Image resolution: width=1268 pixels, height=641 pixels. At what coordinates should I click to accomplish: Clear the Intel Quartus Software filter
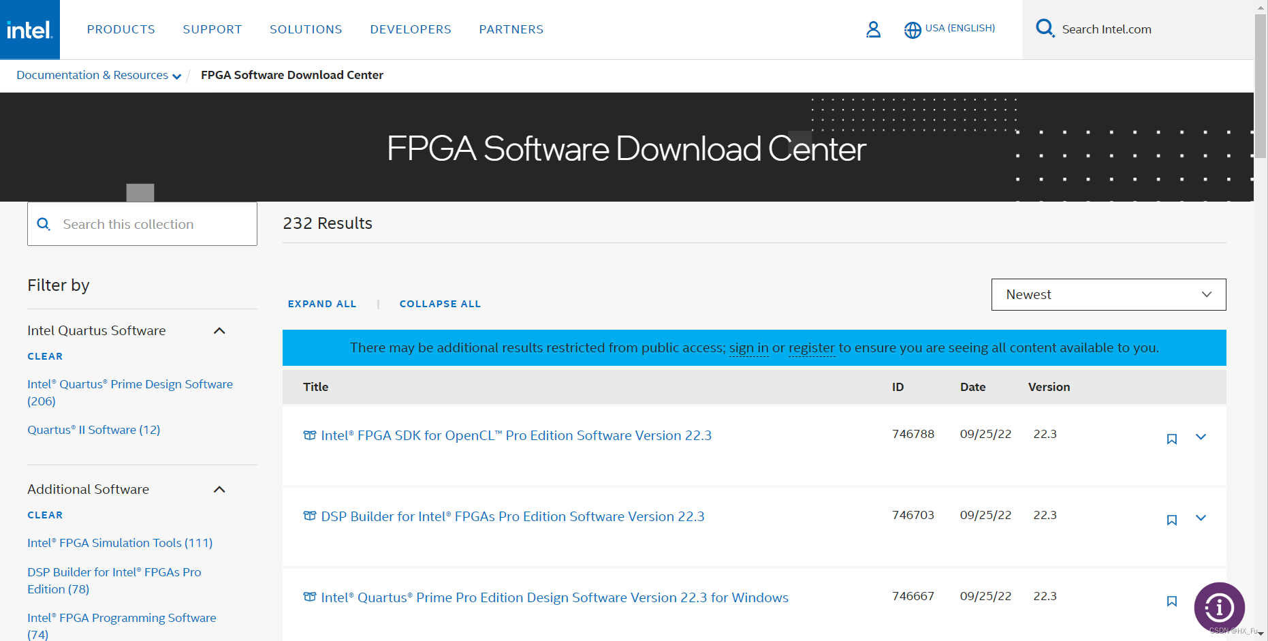click(x=45, y=356)
